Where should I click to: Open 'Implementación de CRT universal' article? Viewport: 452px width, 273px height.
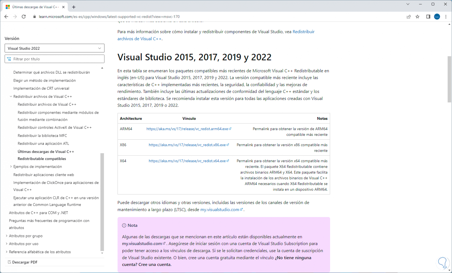(41, 88)
